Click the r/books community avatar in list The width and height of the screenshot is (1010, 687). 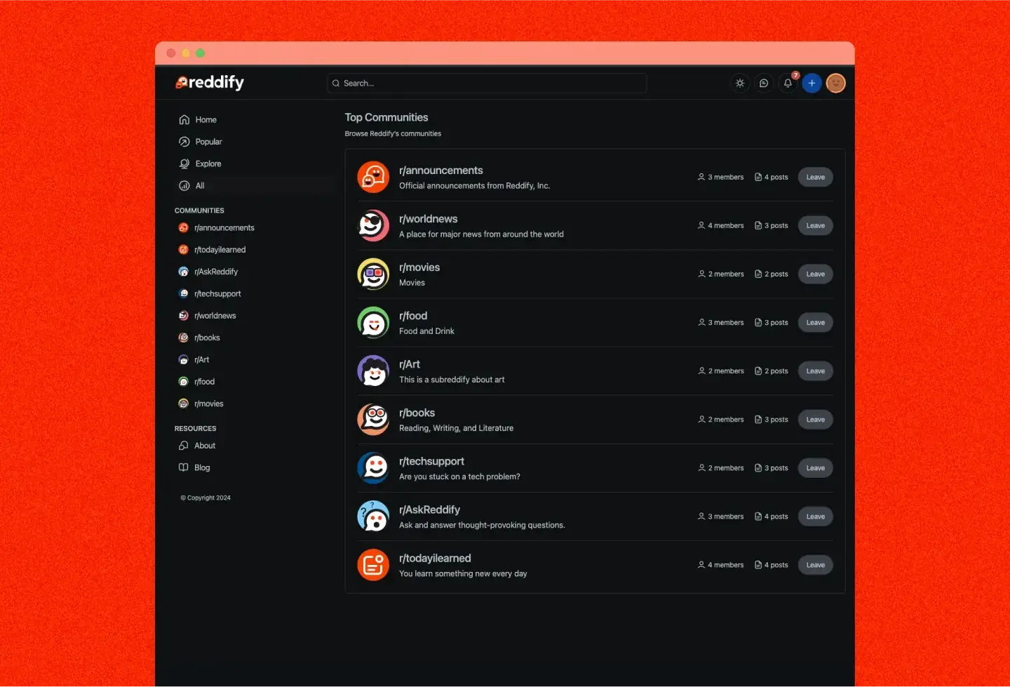point(373,419)
